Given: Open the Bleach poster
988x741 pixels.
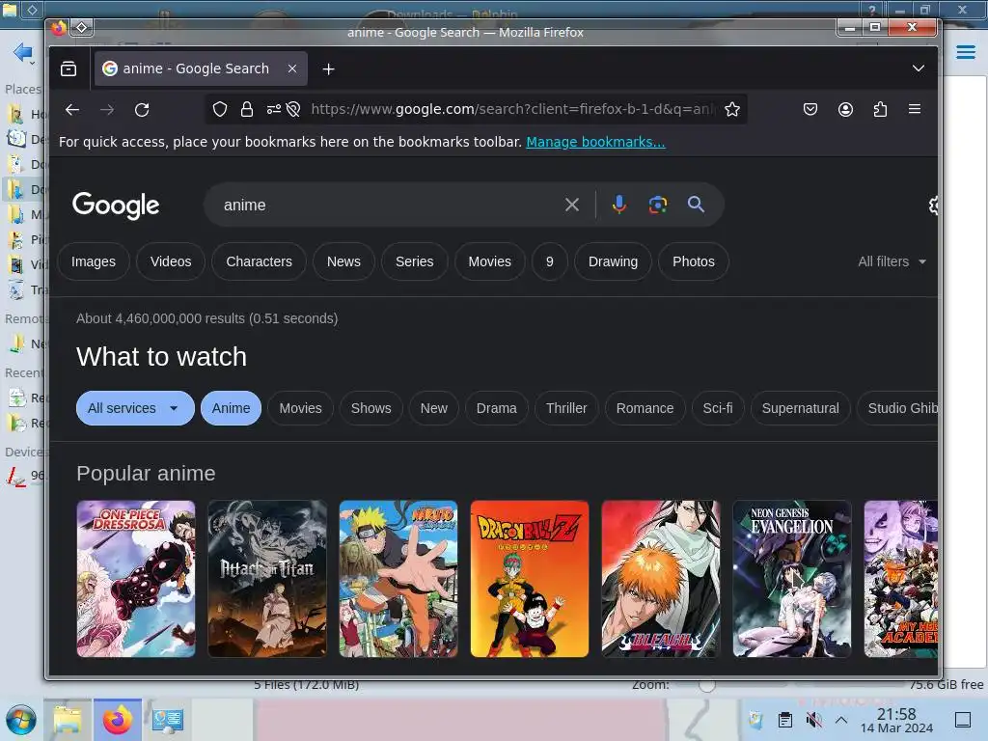Looking at the screenshot, I should pos(661,579).
